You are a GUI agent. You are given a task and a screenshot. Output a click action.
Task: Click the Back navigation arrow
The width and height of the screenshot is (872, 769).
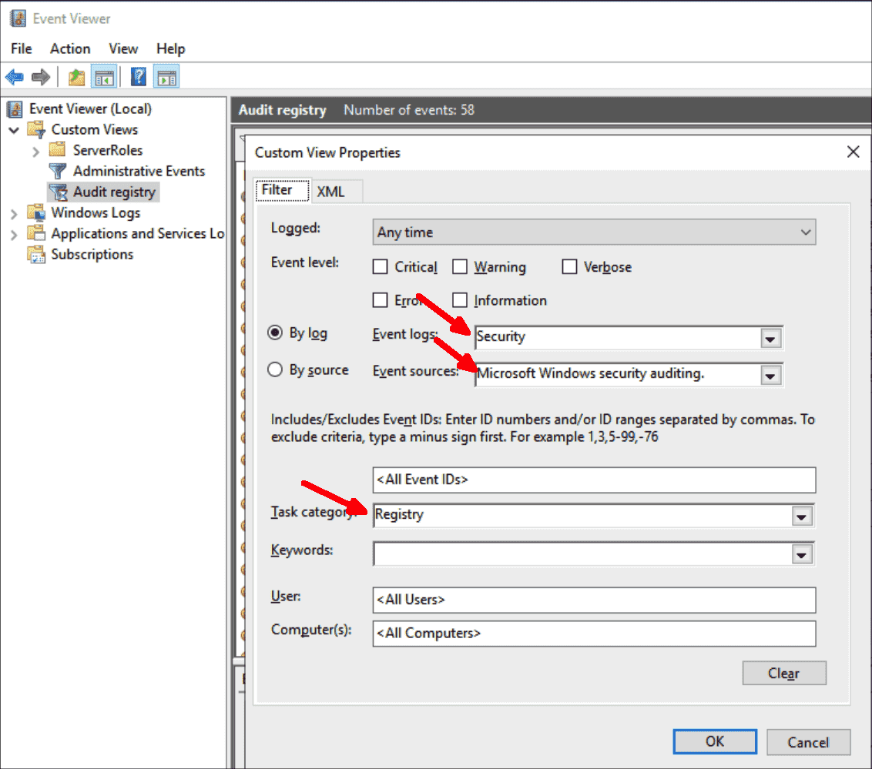(x=15, y=75)
